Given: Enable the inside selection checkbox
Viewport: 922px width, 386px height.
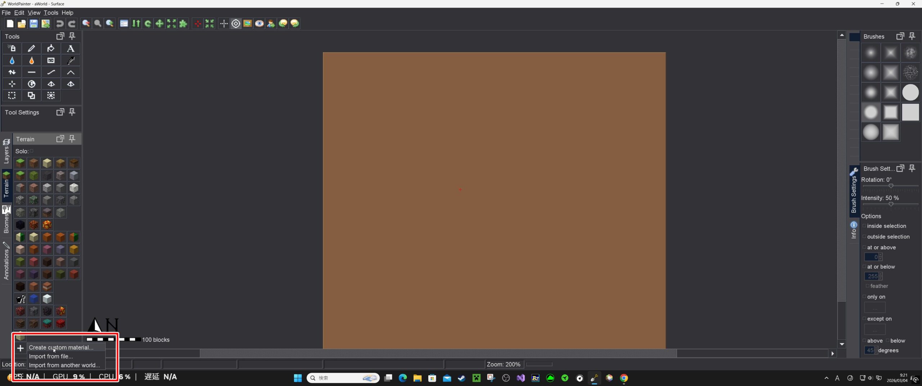Looking at the screenshot, I should point(864,226).
